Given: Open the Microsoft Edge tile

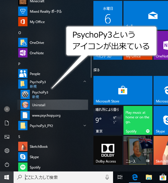Looking at the screenshot, I should (x=161, y=90).
